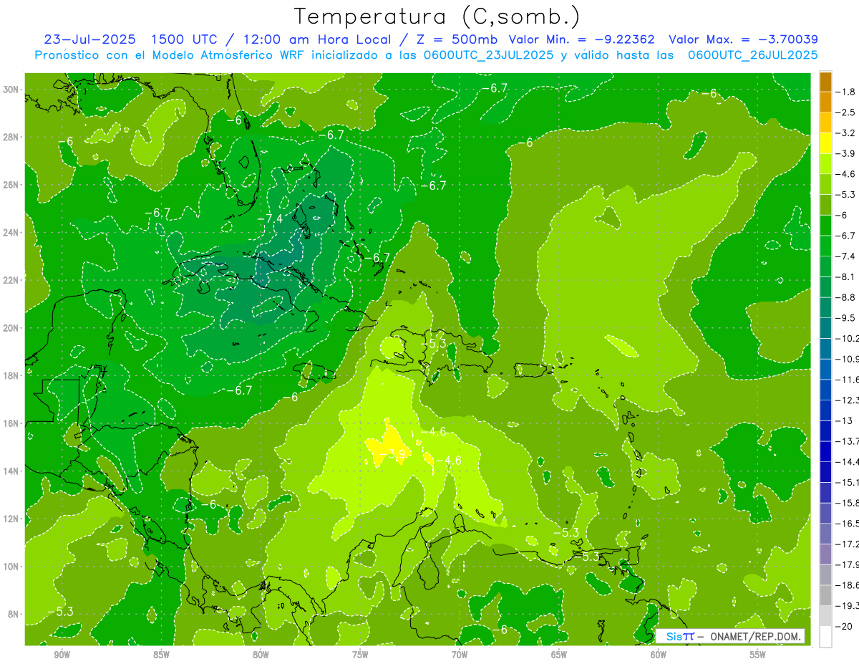Click color swatch between -9.5 and -10.2
This screenshot has width=859, height=664.
(825, 328)
